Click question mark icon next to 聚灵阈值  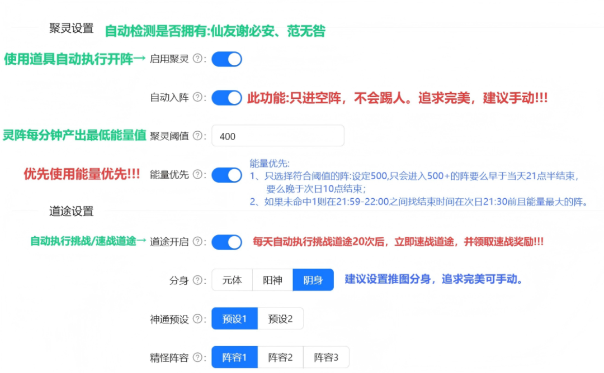(197, 136)
